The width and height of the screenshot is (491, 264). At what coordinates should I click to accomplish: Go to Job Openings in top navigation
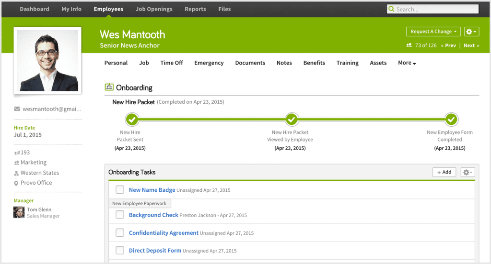click(x=153, y=9)
